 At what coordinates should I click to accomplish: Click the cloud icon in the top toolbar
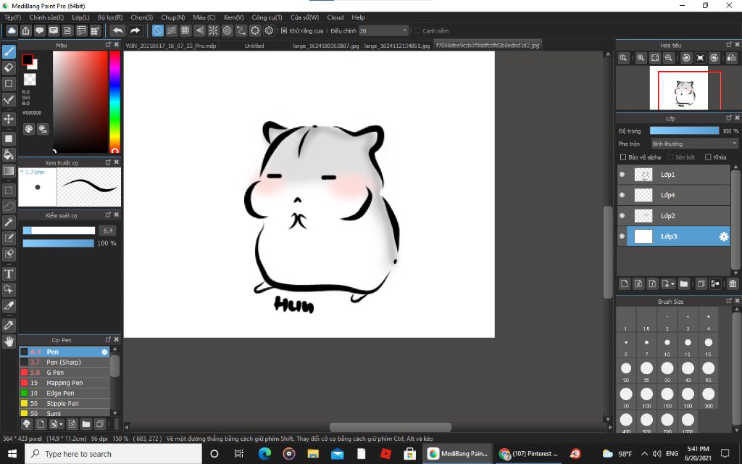coord(12,30)
